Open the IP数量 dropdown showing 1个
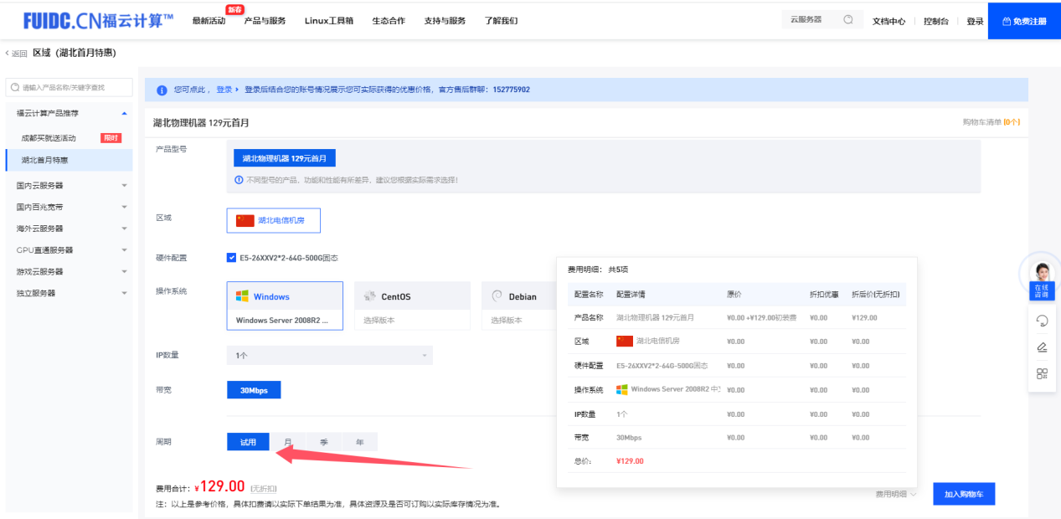 (x=329, y=355)
